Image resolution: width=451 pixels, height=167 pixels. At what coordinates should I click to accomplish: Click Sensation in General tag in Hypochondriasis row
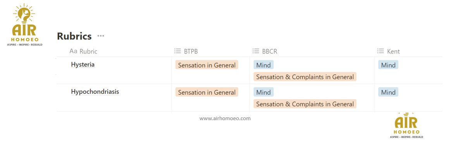(207, 92)
